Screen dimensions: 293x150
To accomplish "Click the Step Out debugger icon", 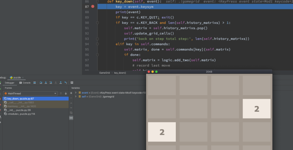I will point(61,83).
